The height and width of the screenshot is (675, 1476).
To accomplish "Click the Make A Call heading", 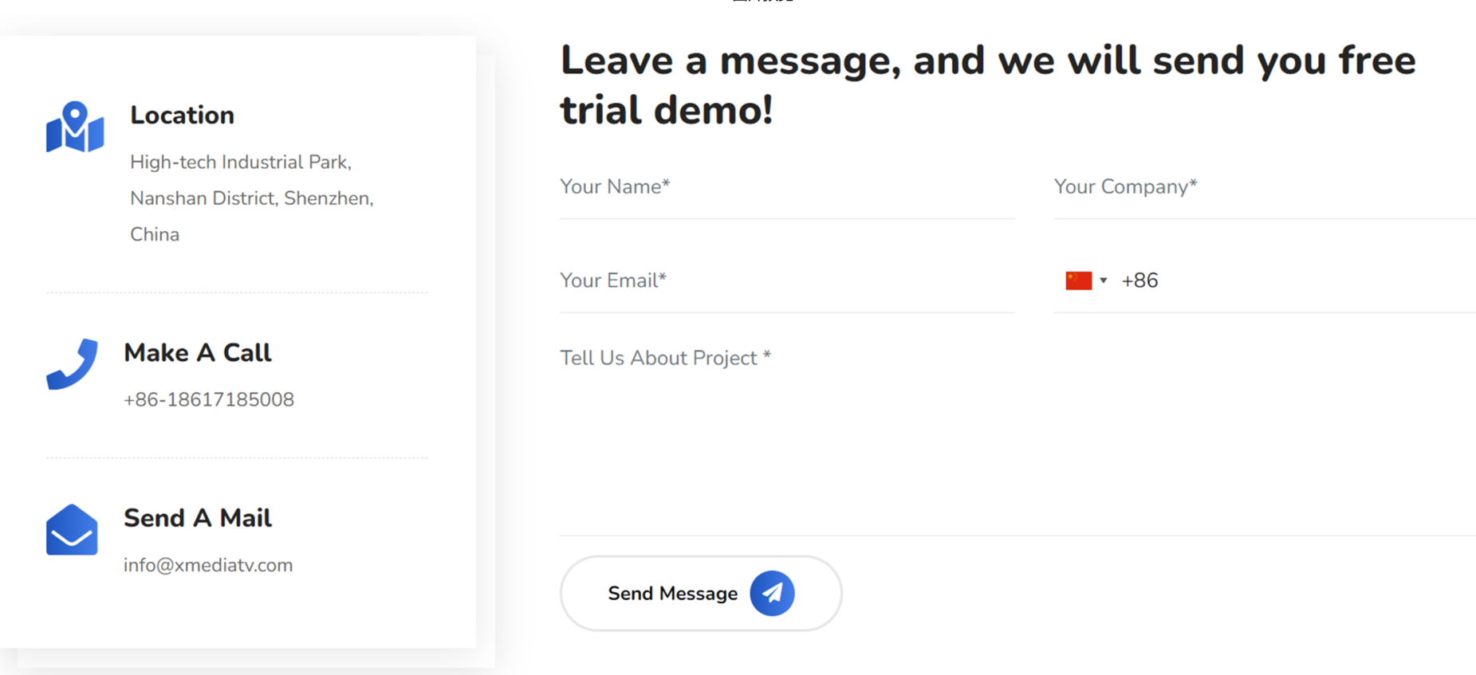I will click(x=197, y=352).
